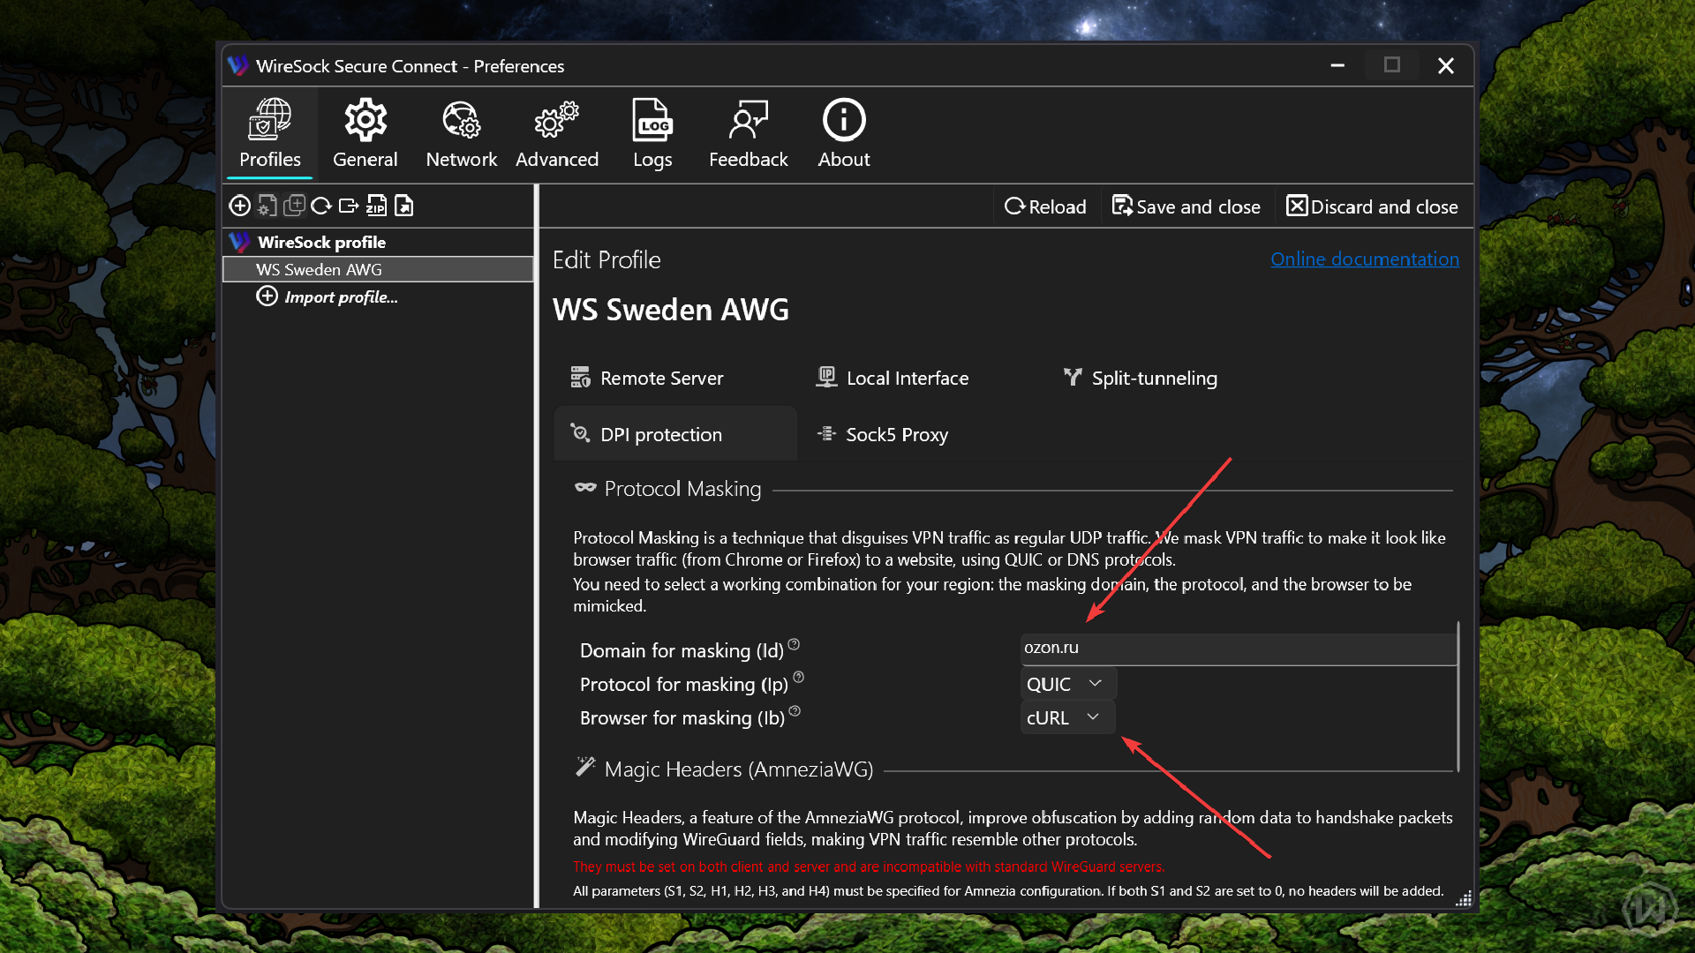
Task: Open the Remote Server tab
Action: pyautogui.click(x=647, y=378)
